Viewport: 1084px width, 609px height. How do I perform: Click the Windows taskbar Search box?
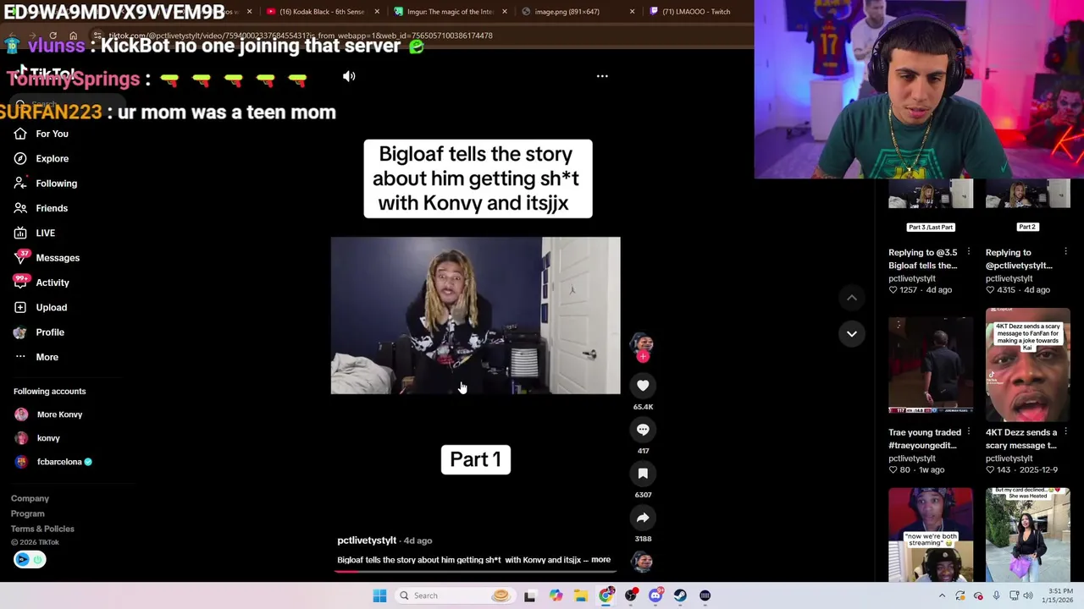coord(454,595)
